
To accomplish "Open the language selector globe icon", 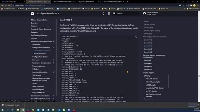I will pyautogui.click(x=109, y=13).
